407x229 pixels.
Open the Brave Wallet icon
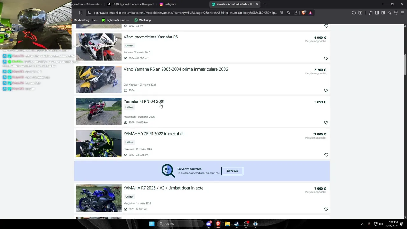tap(383, 13)
